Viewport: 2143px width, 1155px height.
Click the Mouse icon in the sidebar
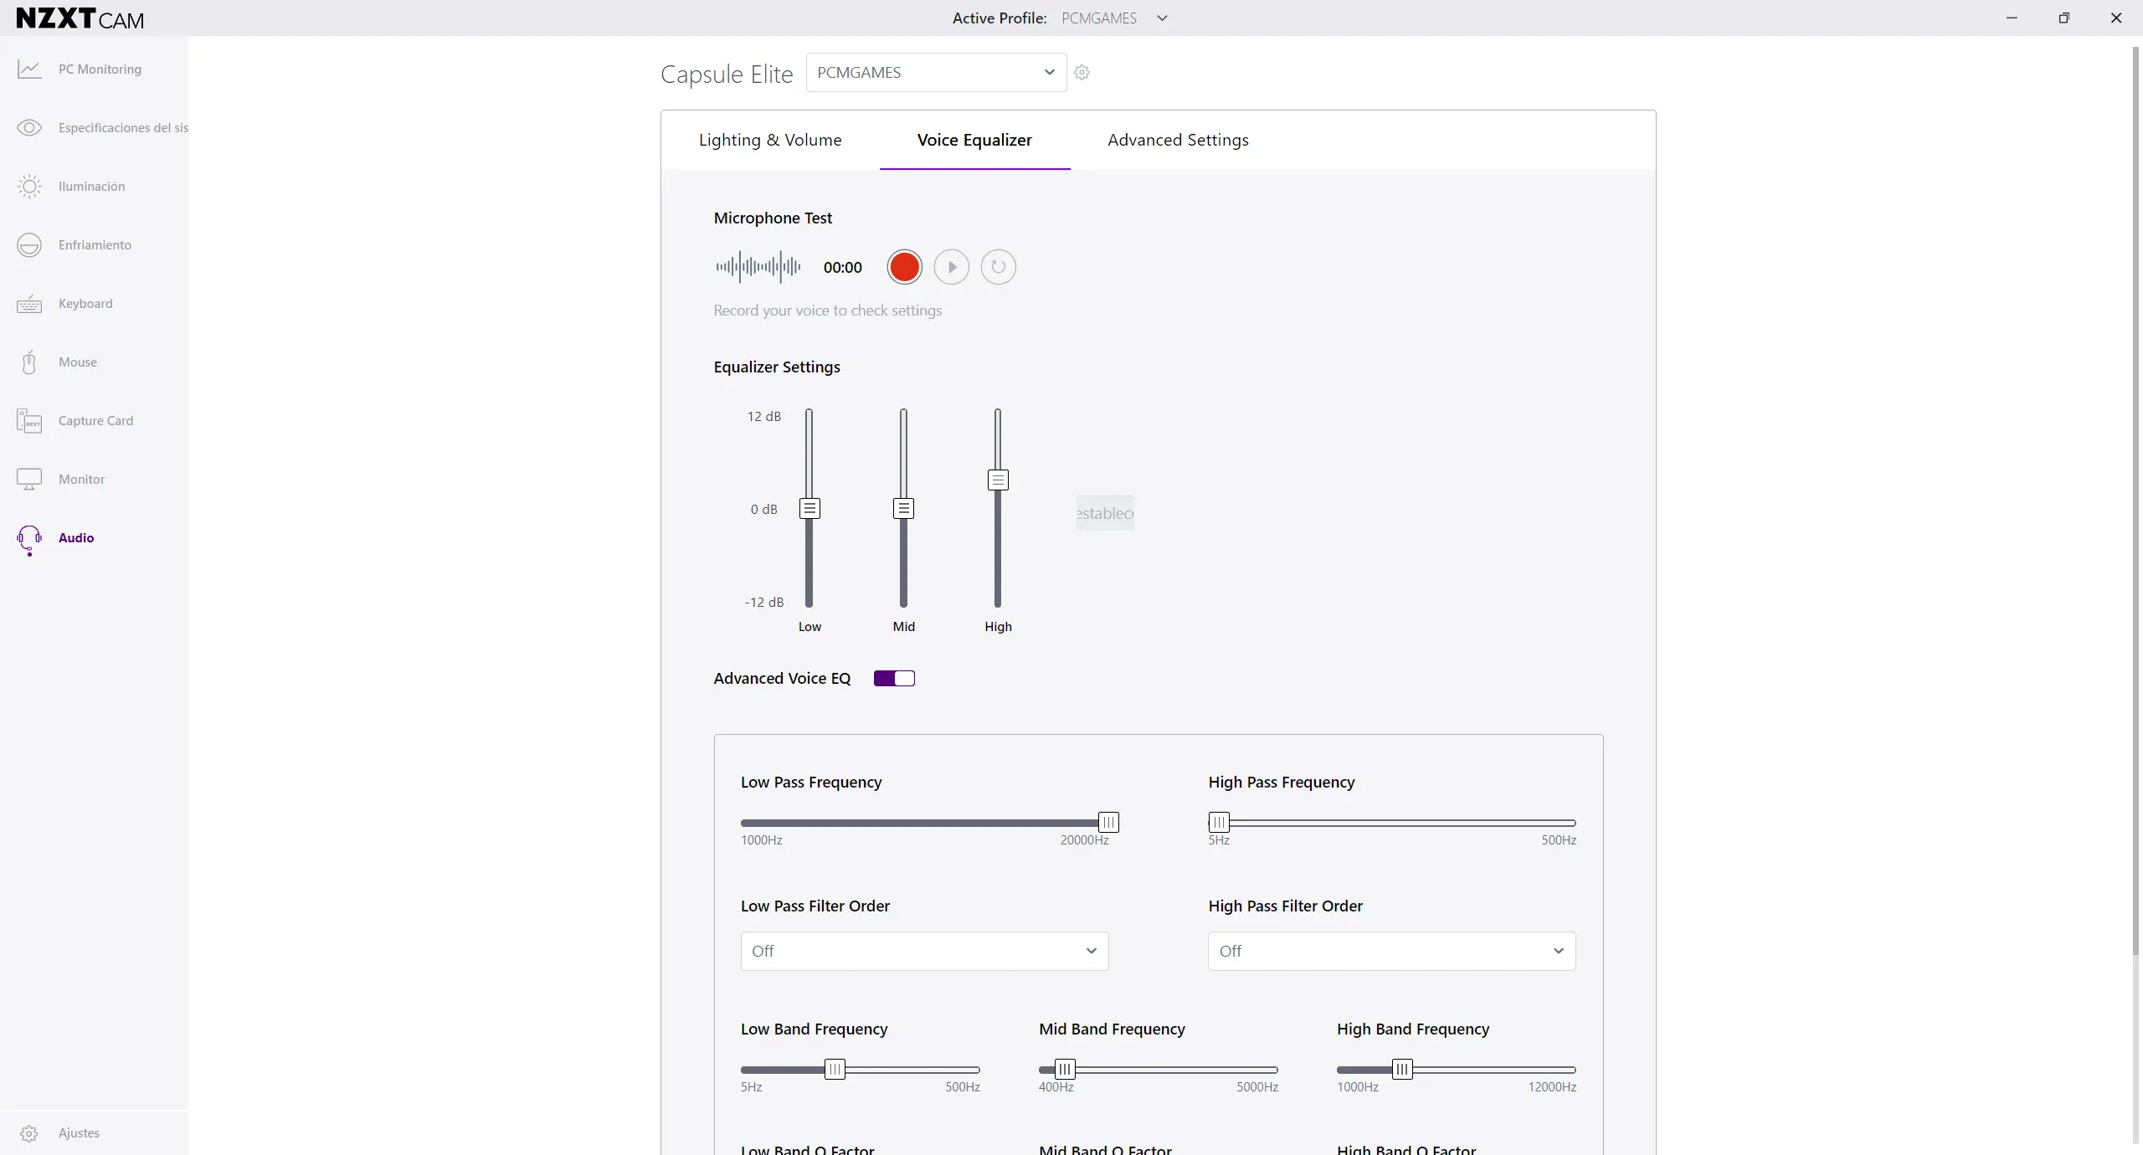tap(29, 362)
